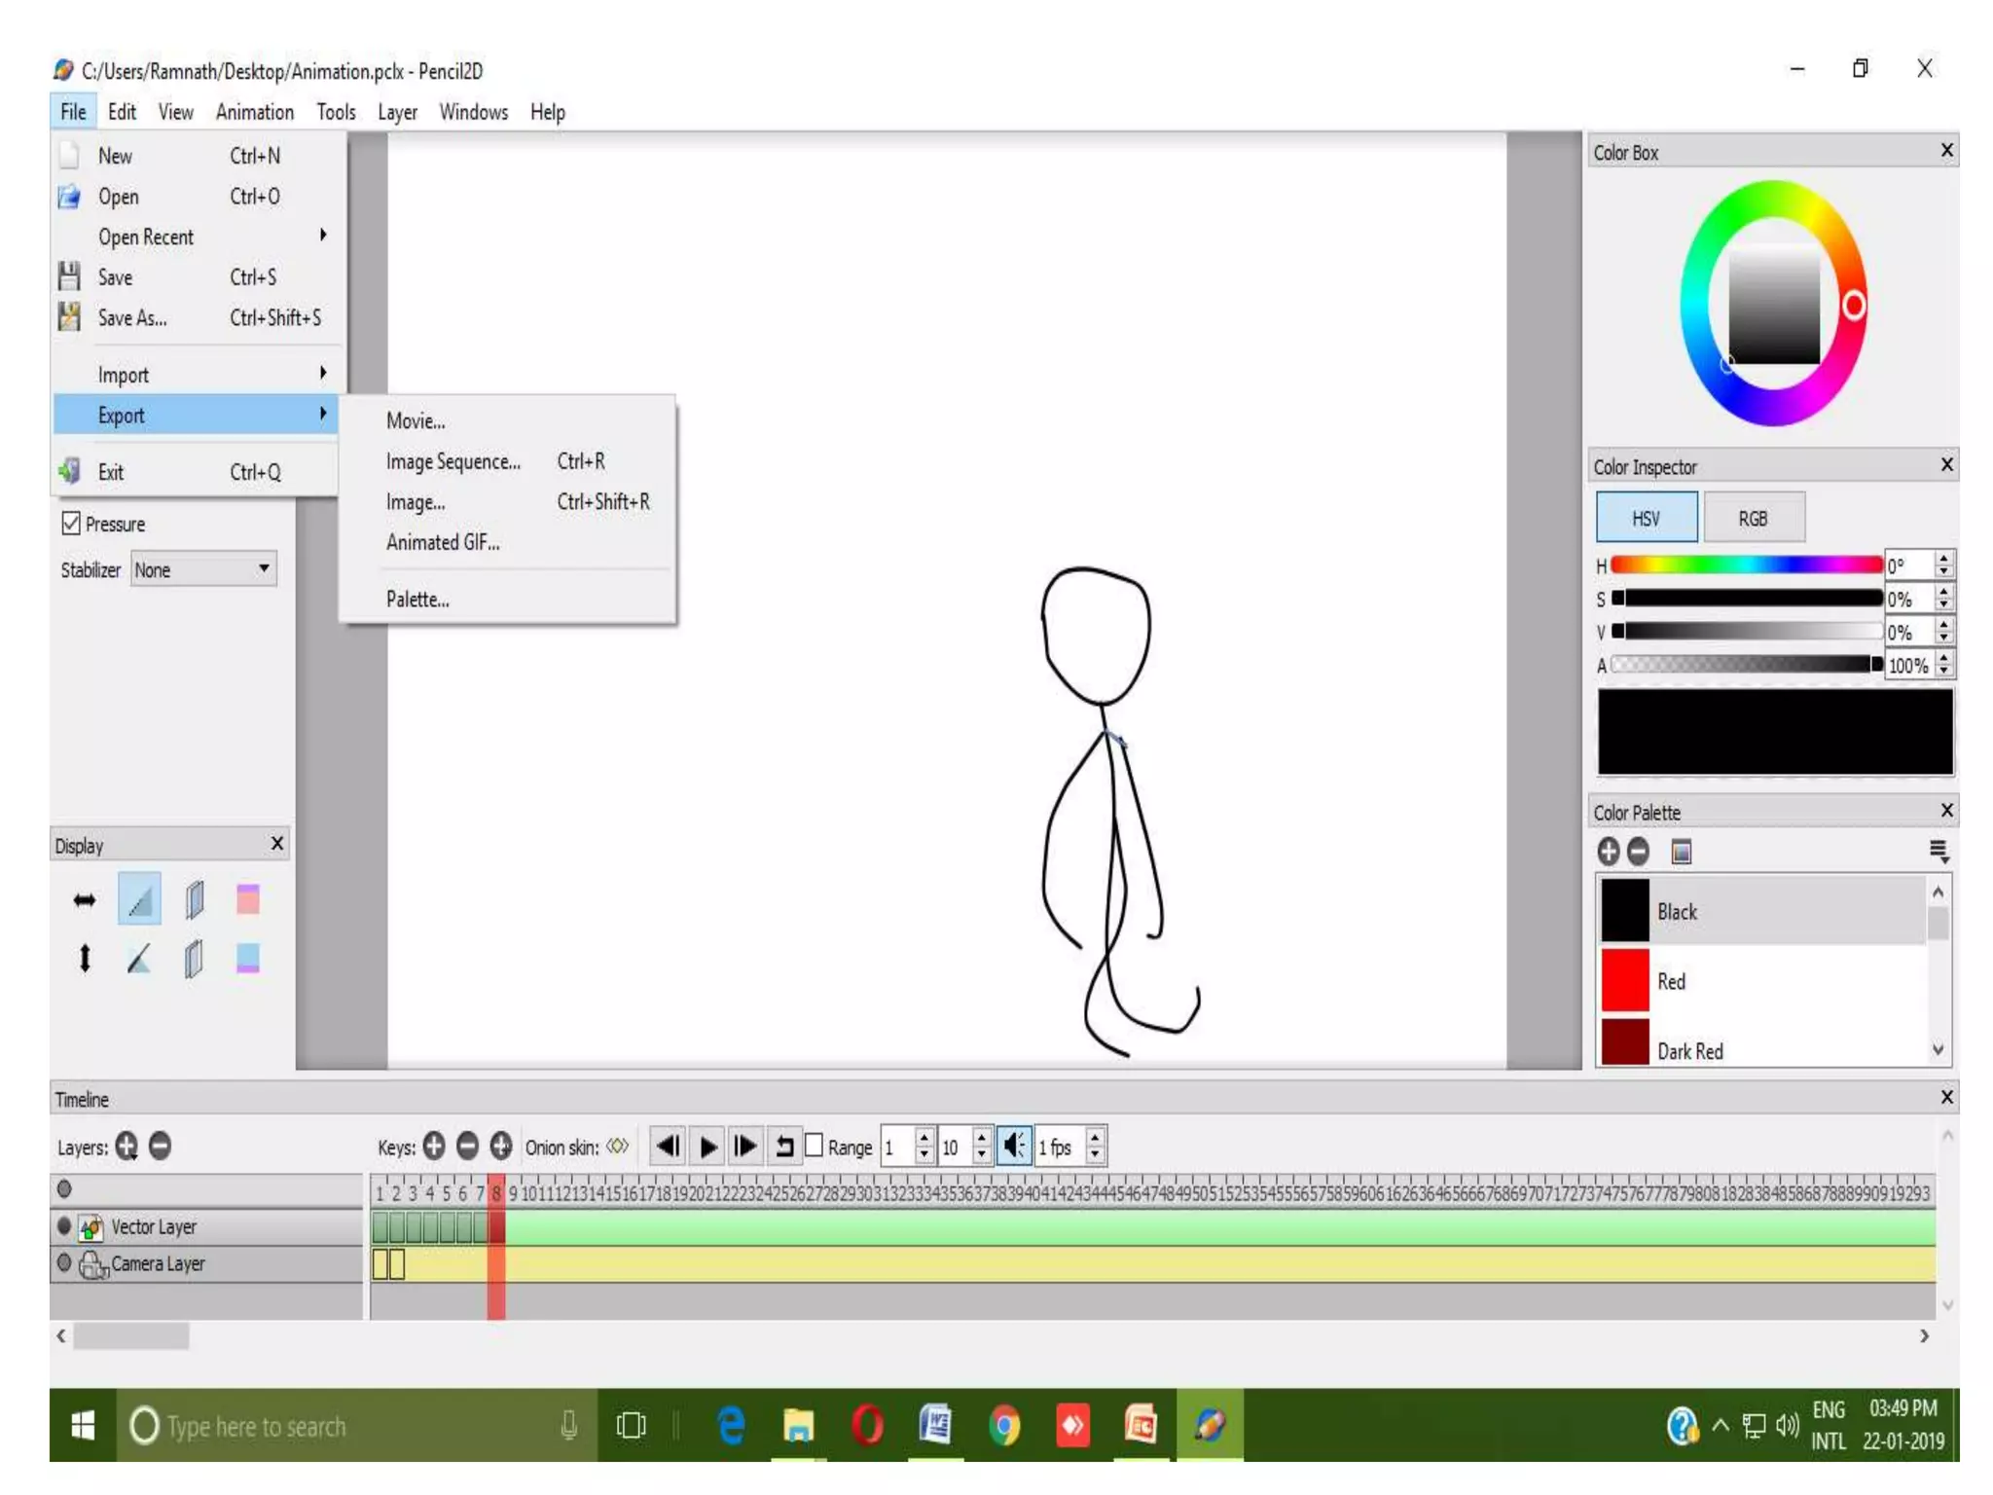
Task: Add a color to the palette
Action: tap(1609, 852)
